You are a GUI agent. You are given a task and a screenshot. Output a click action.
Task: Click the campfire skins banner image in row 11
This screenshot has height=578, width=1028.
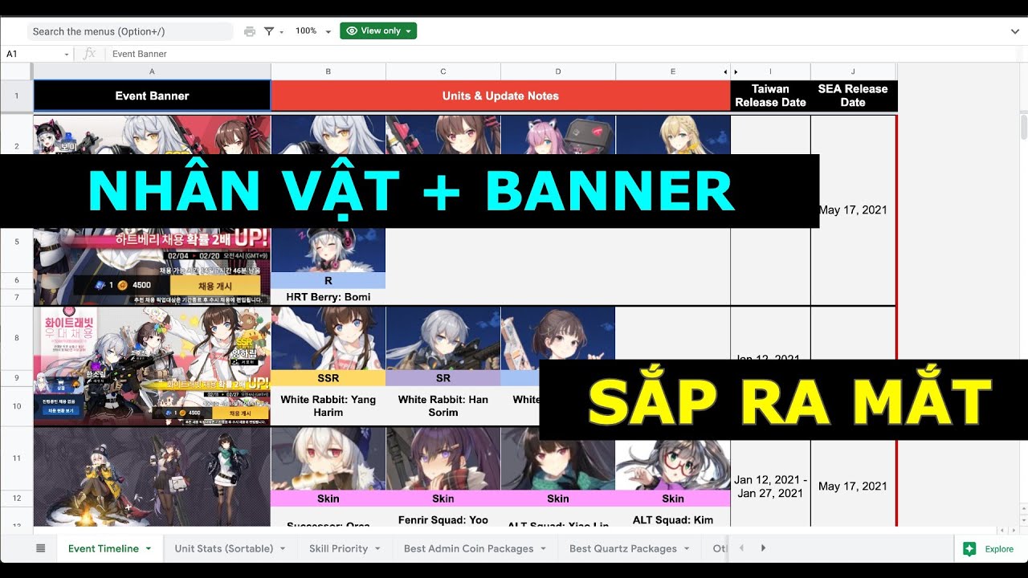coord(152,477)
